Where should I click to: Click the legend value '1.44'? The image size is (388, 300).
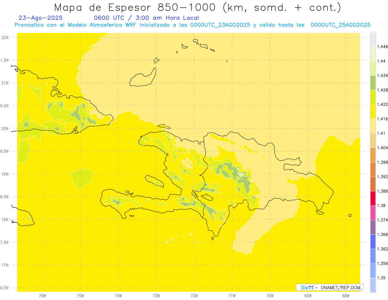coord(382,61)
